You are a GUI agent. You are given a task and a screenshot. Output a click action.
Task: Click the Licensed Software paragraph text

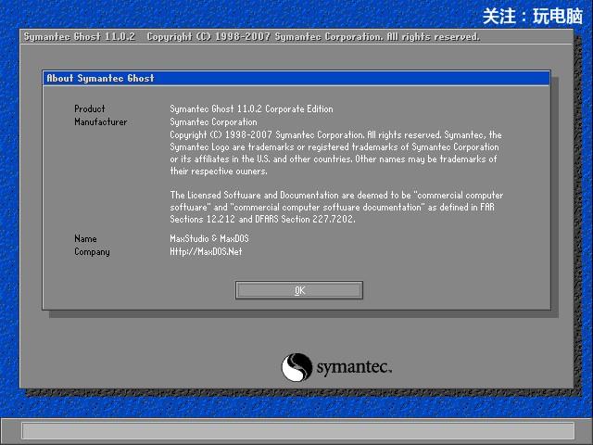click(x=336, y=207)
